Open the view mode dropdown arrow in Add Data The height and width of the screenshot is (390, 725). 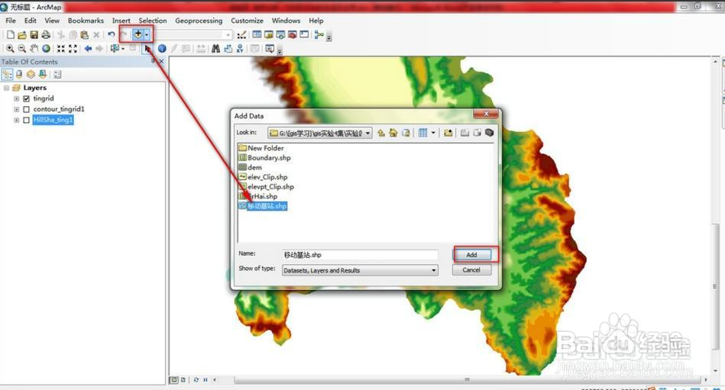433,133
